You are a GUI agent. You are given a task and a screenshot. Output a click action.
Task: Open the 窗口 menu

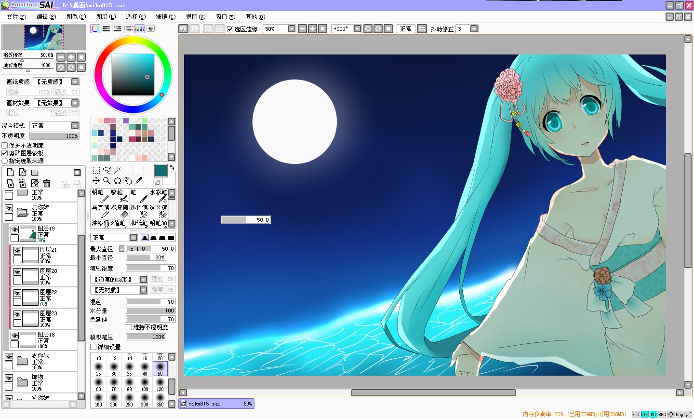[226, 17]
